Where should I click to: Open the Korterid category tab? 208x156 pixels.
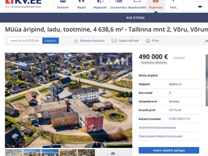[x=63, y=6]
